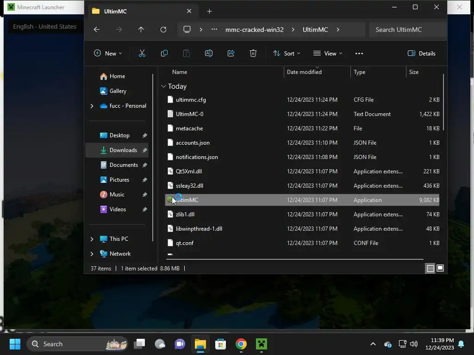Open the New dropdown menu

click(108, 54)
